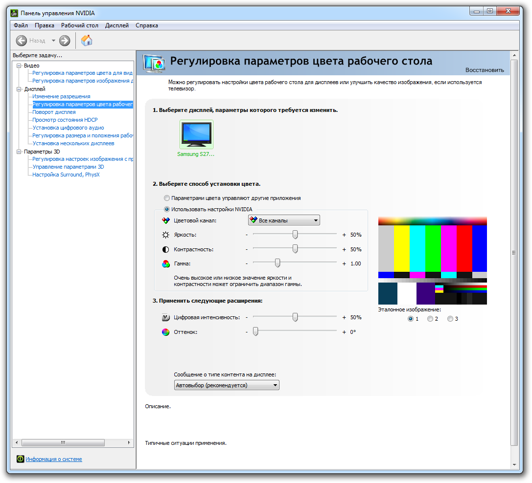Open 'Просмотр состояния HDCP' task
This screenshot has width=532, height=483.
point(65,120)
